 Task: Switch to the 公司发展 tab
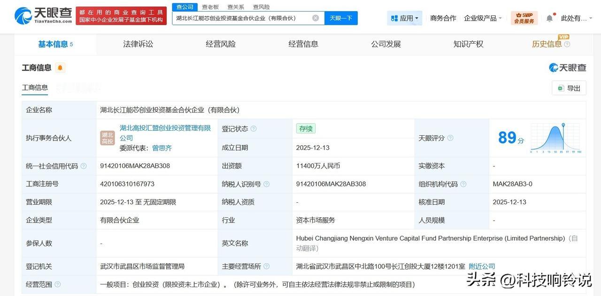(x=386, y=44)
